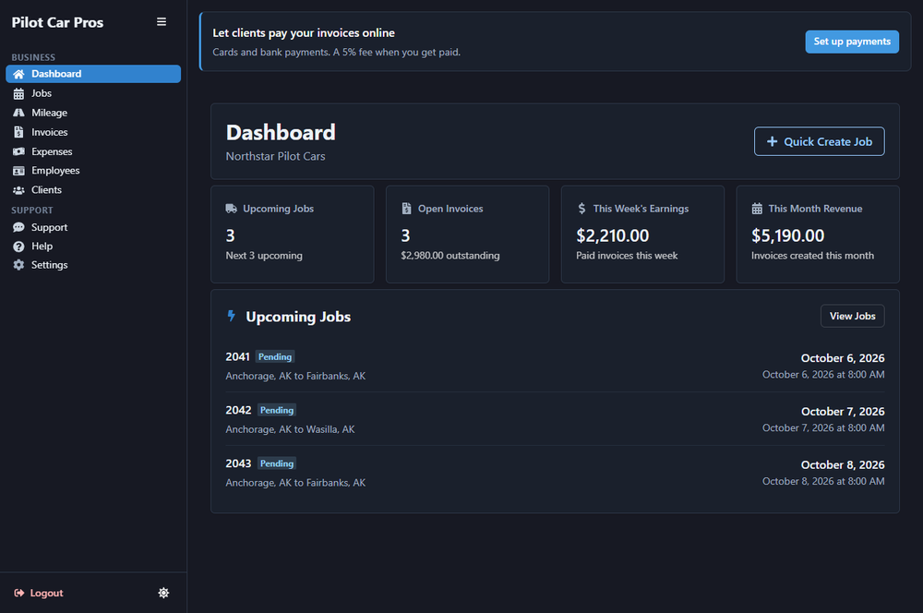Go to Jobs in the sidebar
Viewport: 923px width, 613px height.
tap(93, 93)
